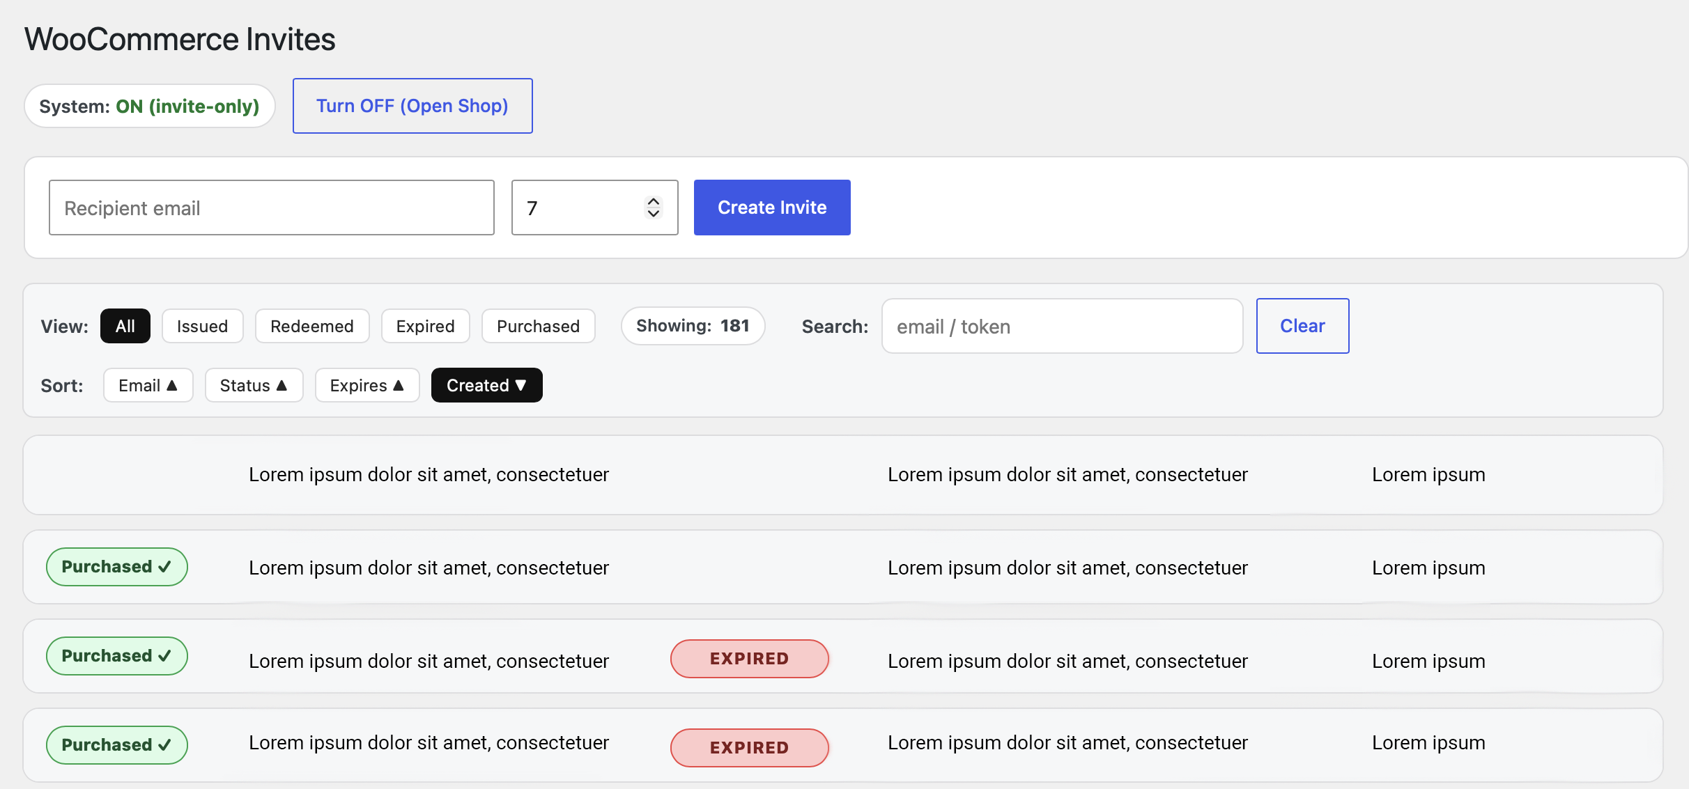Sort invites by Email ascending
Image resolution: width=1689 pixels, height=789 pixels.
pos(148,385)
